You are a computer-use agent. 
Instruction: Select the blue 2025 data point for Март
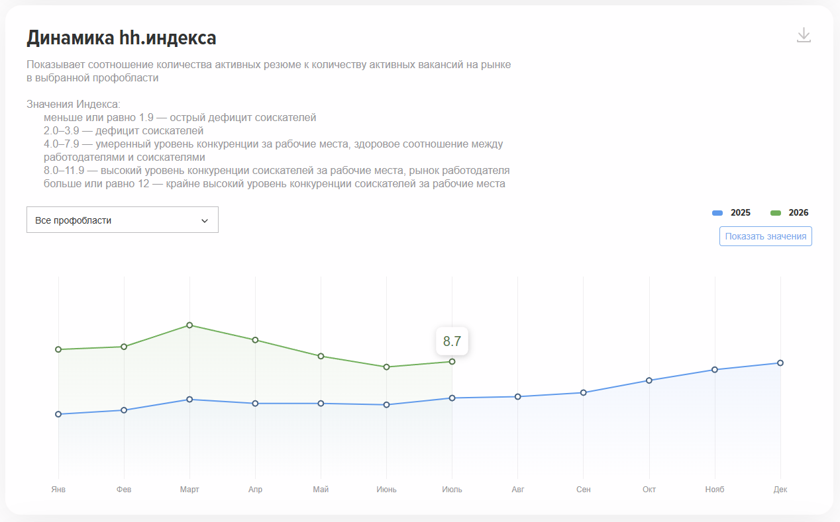coord(189,400)
